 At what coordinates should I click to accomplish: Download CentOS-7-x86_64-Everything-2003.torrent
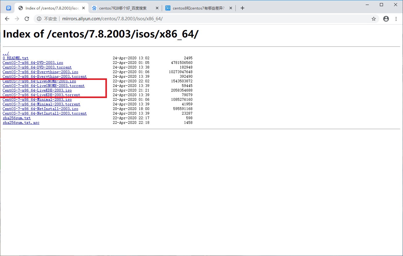click(45, 77)
